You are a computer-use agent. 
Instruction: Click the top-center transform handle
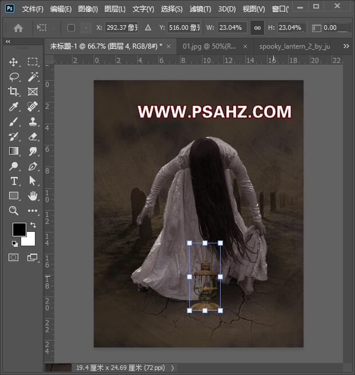coord(205,243)
